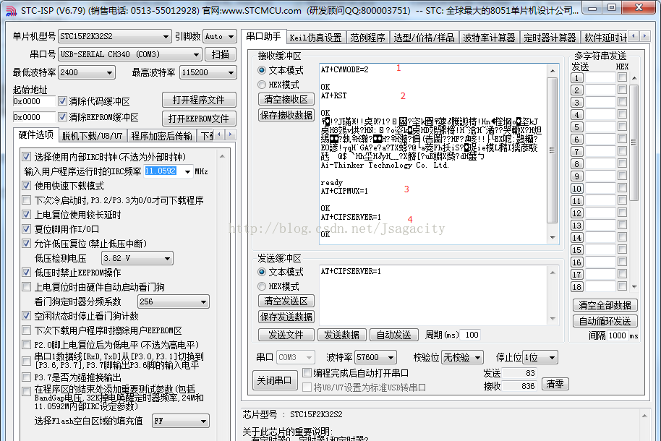661x441 pixels.
Task: Select text mode for send buffer
Action: [262, 272]
